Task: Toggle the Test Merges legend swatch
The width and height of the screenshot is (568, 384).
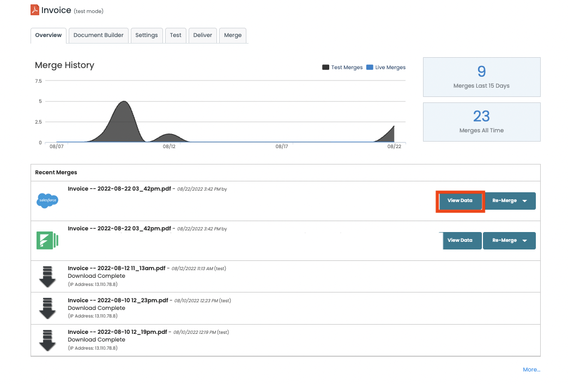Action: 325,68
